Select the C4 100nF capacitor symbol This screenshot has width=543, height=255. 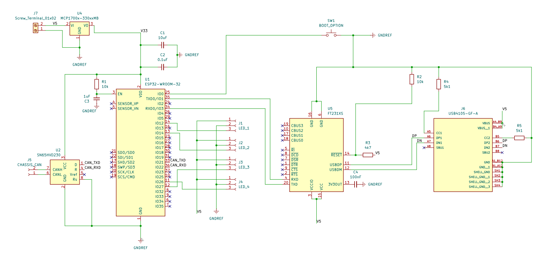(356, 184)
